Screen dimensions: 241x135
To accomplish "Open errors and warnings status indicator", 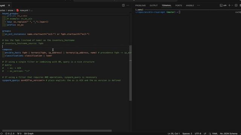I will (x=10, y=133).
